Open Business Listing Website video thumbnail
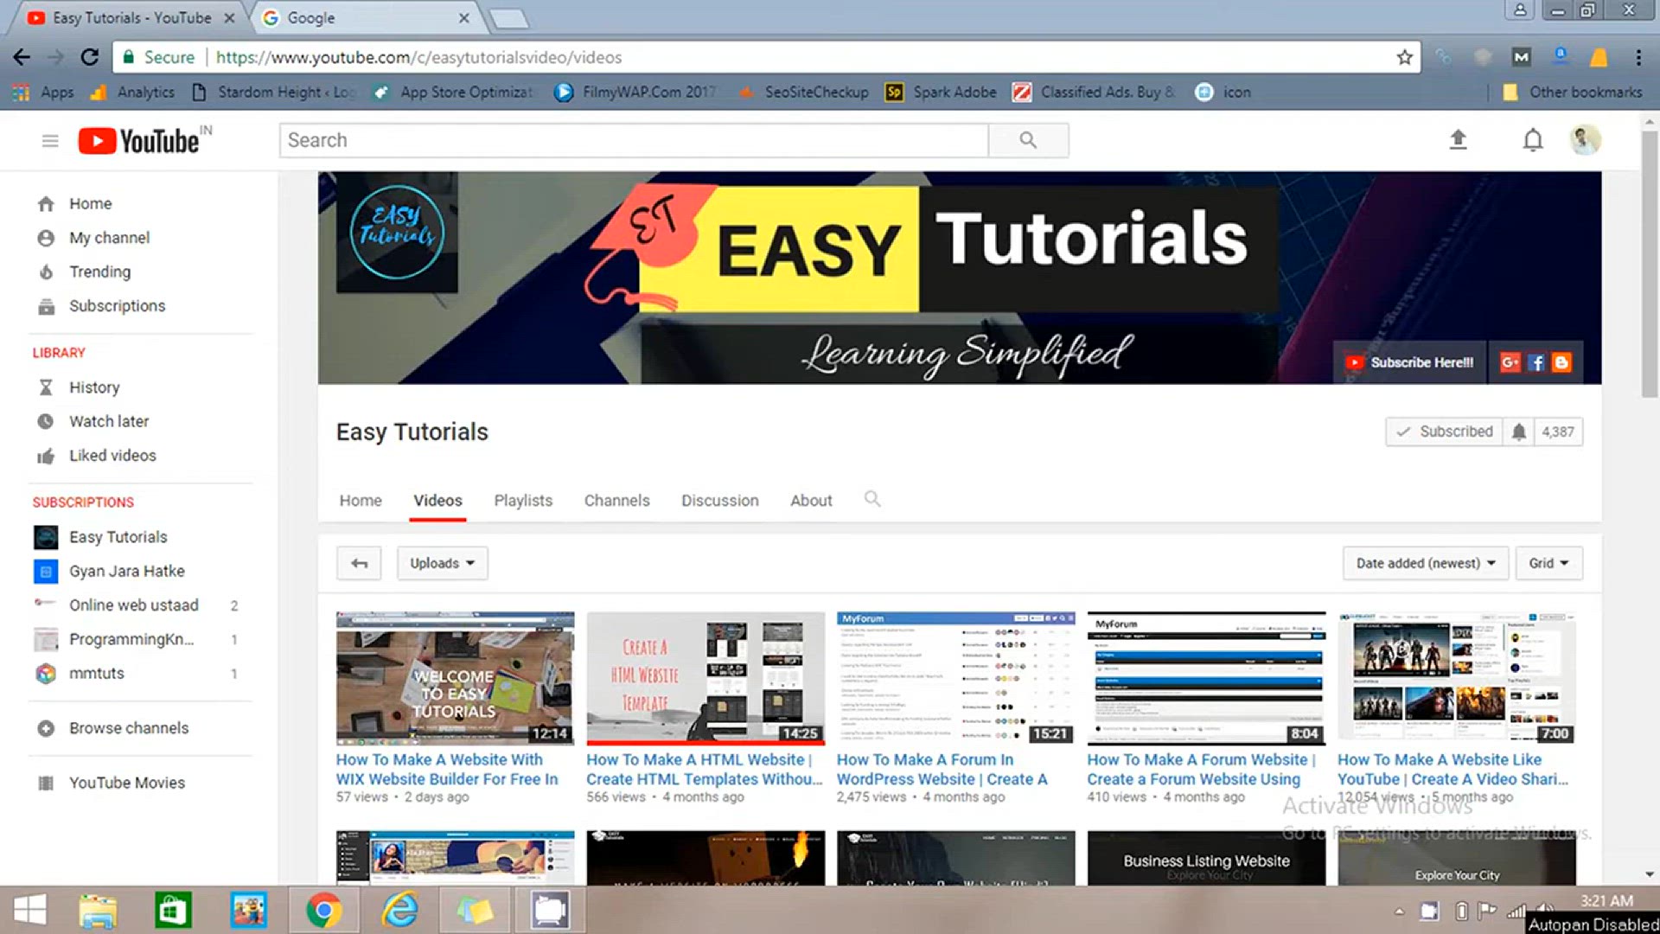 click(x=1206, y=858)
